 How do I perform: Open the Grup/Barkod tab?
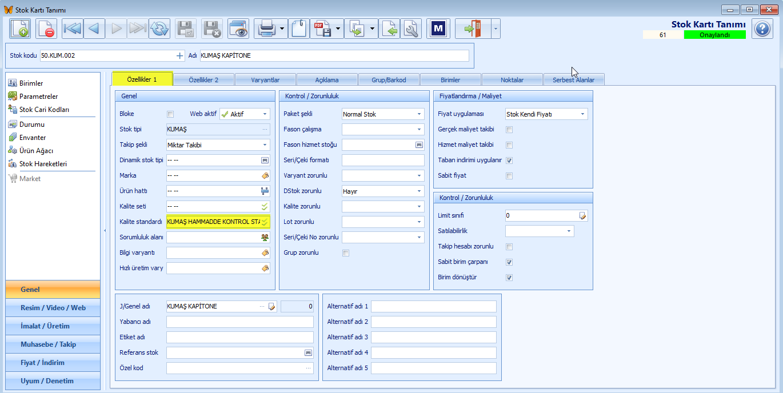coord(389,80)
